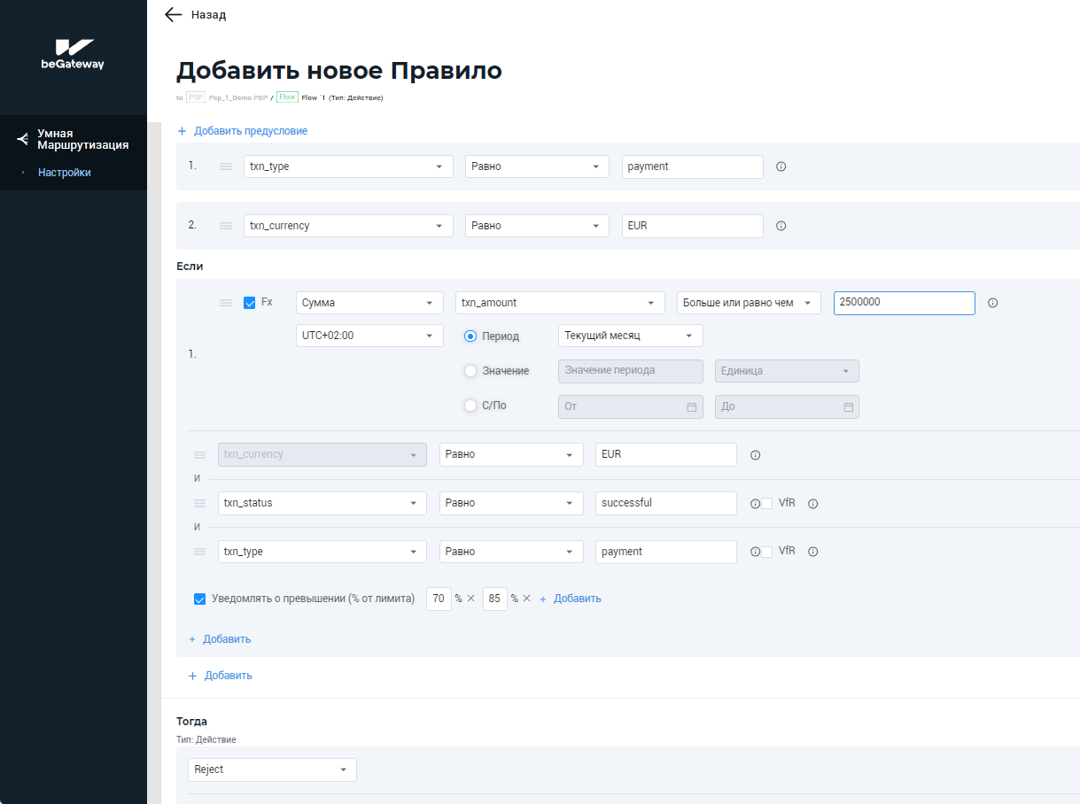The image size is (1080, 804).
Task: Click the info icon next to payment precondition
Action: 781,166
